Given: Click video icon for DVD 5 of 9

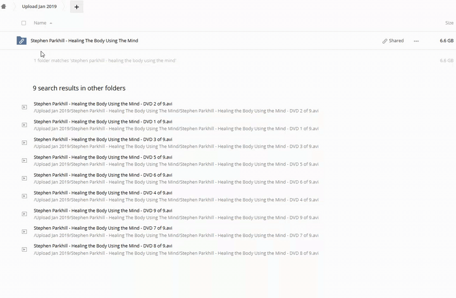Looking at the screenshot, I should tap(24, 161).
